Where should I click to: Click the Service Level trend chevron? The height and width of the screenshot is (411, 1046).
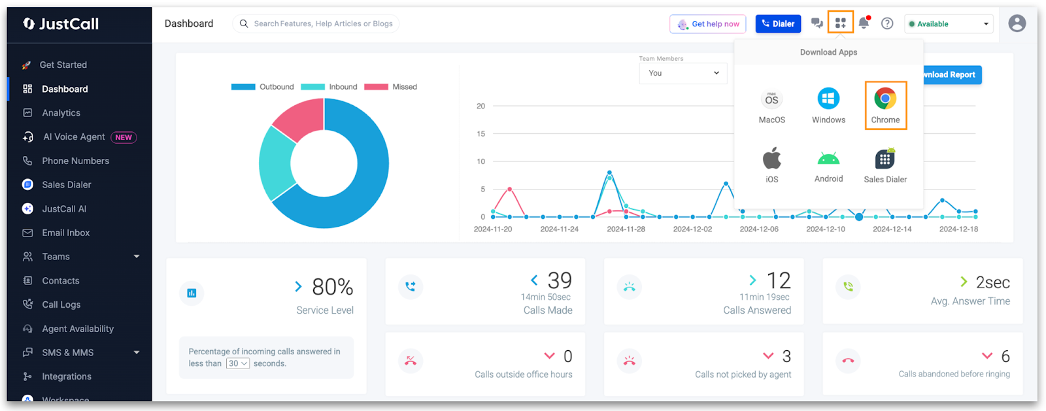[298, 286]
